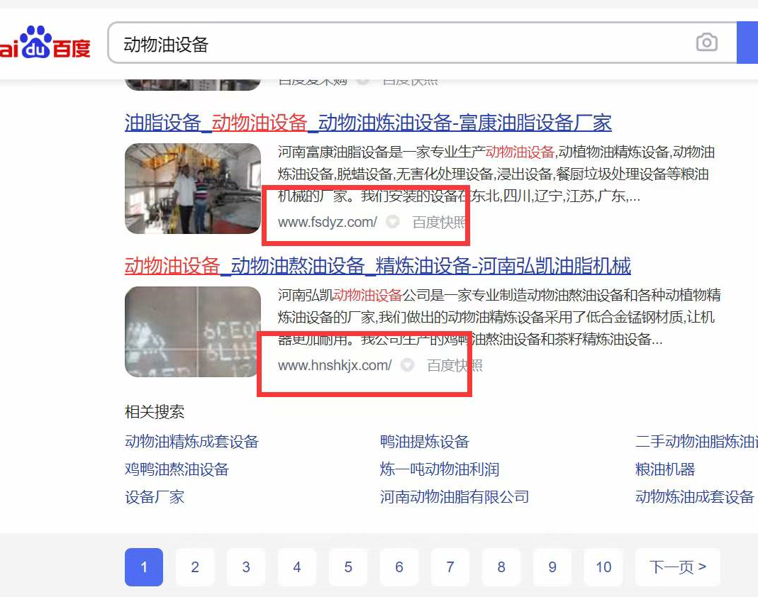Click related search 鸡鸭油熬油设备

tap(177, 469)
